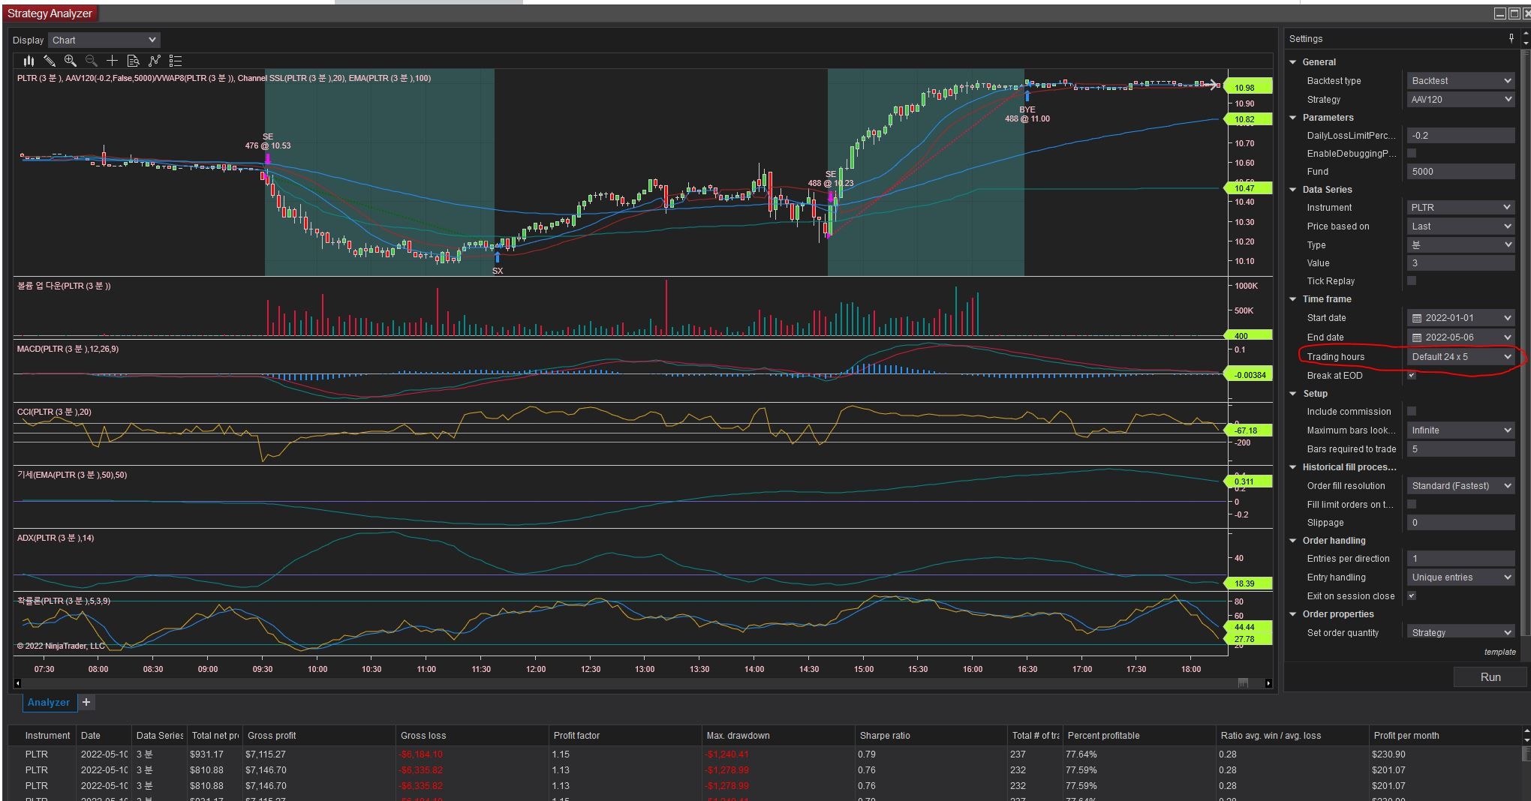Switch to the Analyzer tab
This screenshot has height=801, width=1531.
coord(49,702)
